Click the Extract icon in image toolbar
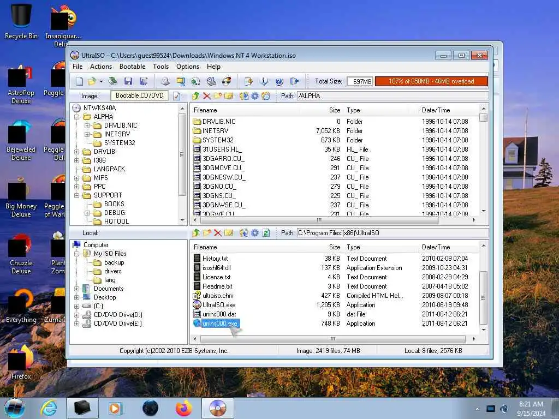 click(244, 96)
